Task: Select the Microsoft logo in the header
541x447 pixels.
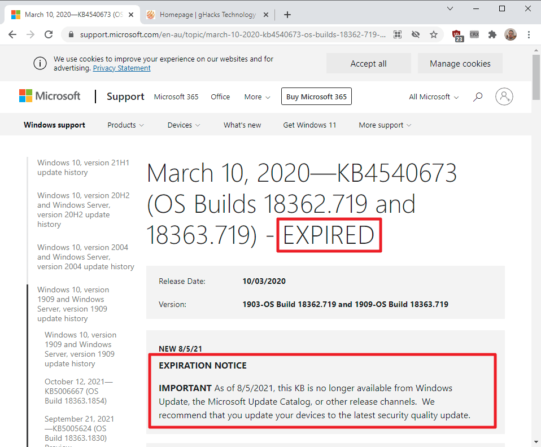Action: click(50, 96)
